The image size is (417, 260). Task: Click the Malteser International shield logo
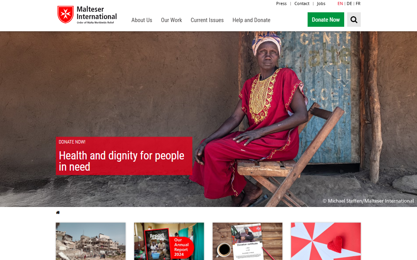[x=65, y=15]
